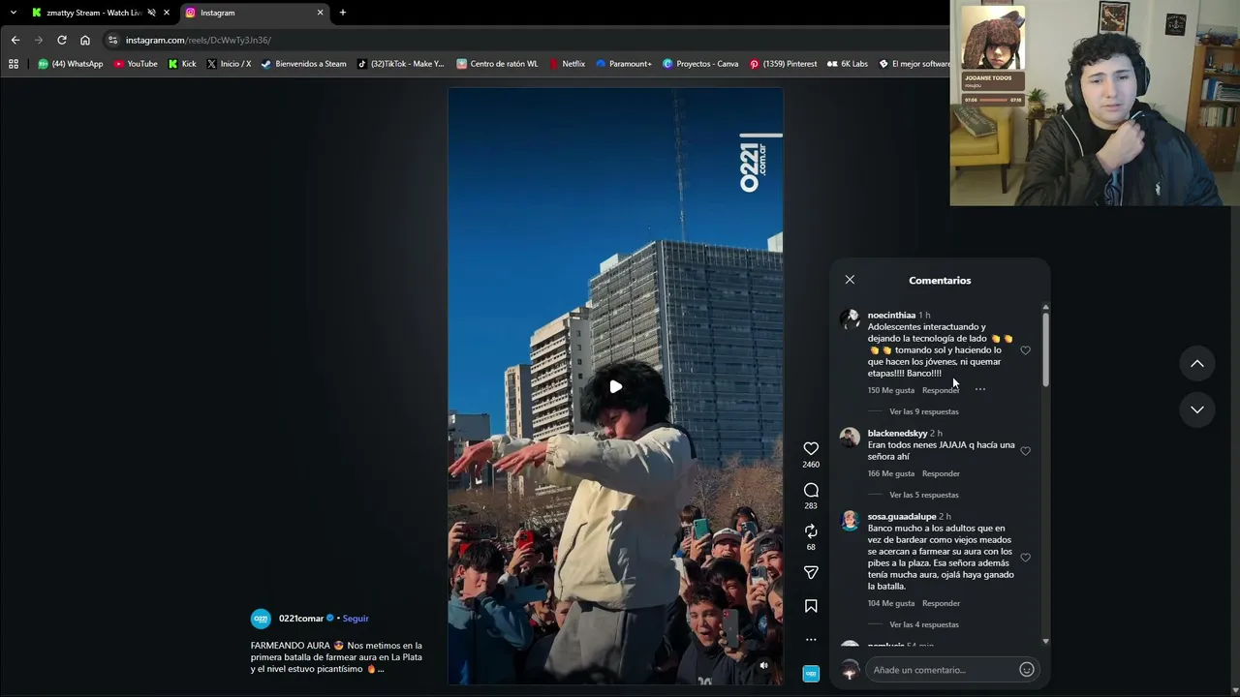View site information icon in address bar
This screenshot has height=697, width=1240.
pos(112,40)
